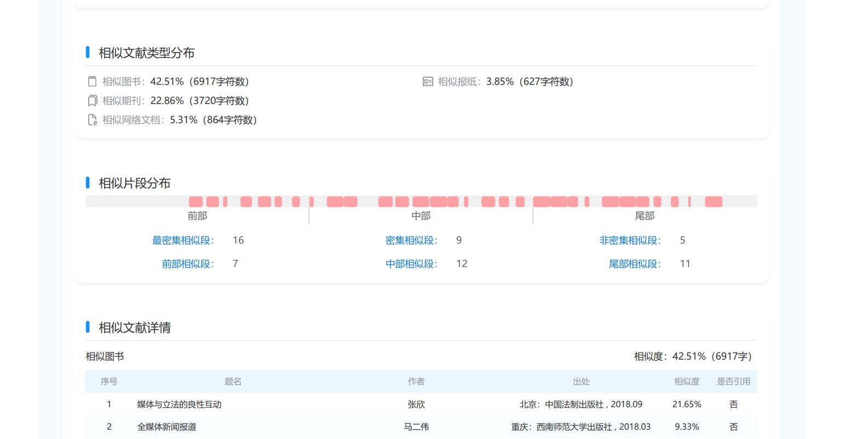Select the author name 马二伟
The height and width of the screenshot is (439, 844).
click(x=416, y=427)
